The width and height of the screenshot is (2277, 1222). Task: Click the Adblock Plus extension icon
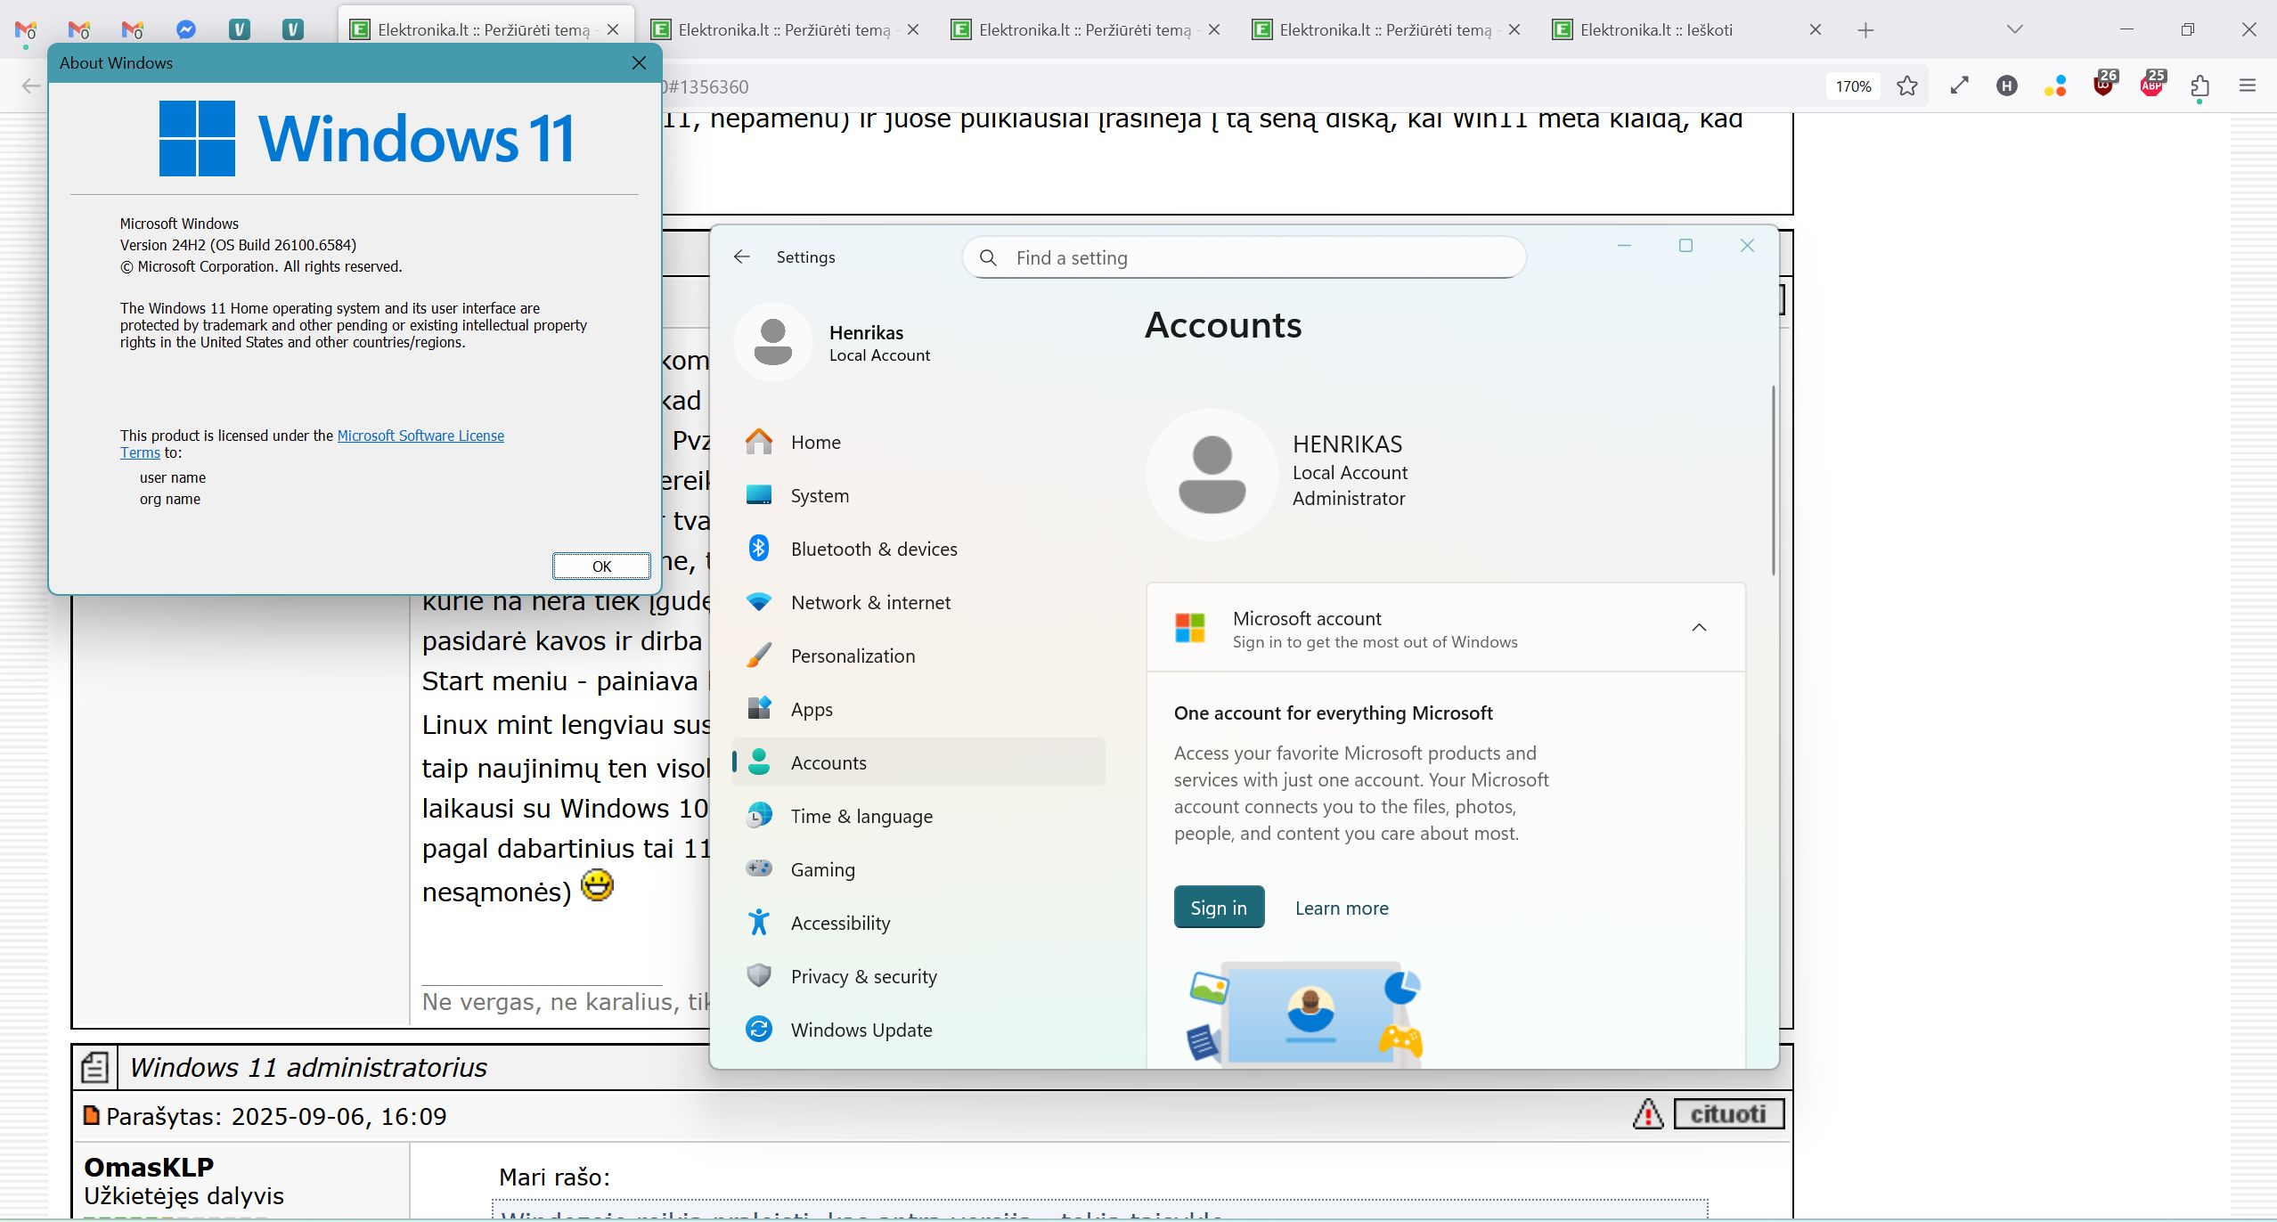coord(2151,85)
